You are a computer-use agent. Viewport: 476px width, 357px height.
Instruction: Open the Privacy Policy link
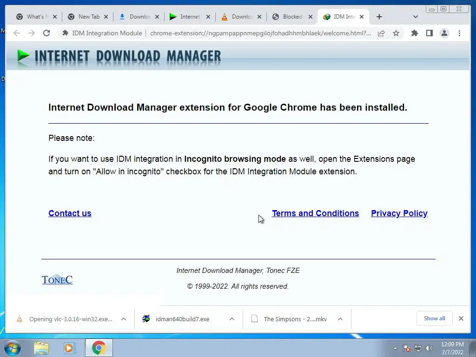click(399, 213)
